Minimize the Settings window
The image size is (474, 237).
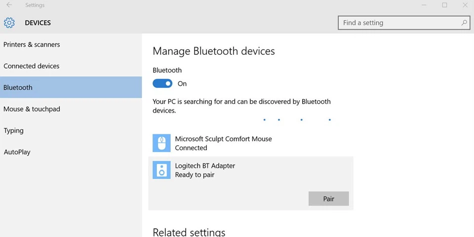(x=424, y=5)
